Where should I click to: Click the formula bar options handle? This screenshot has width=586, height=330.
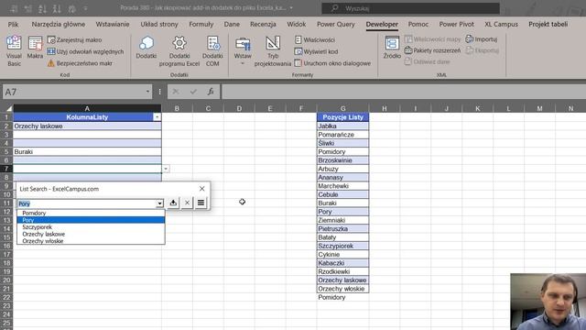159,92
